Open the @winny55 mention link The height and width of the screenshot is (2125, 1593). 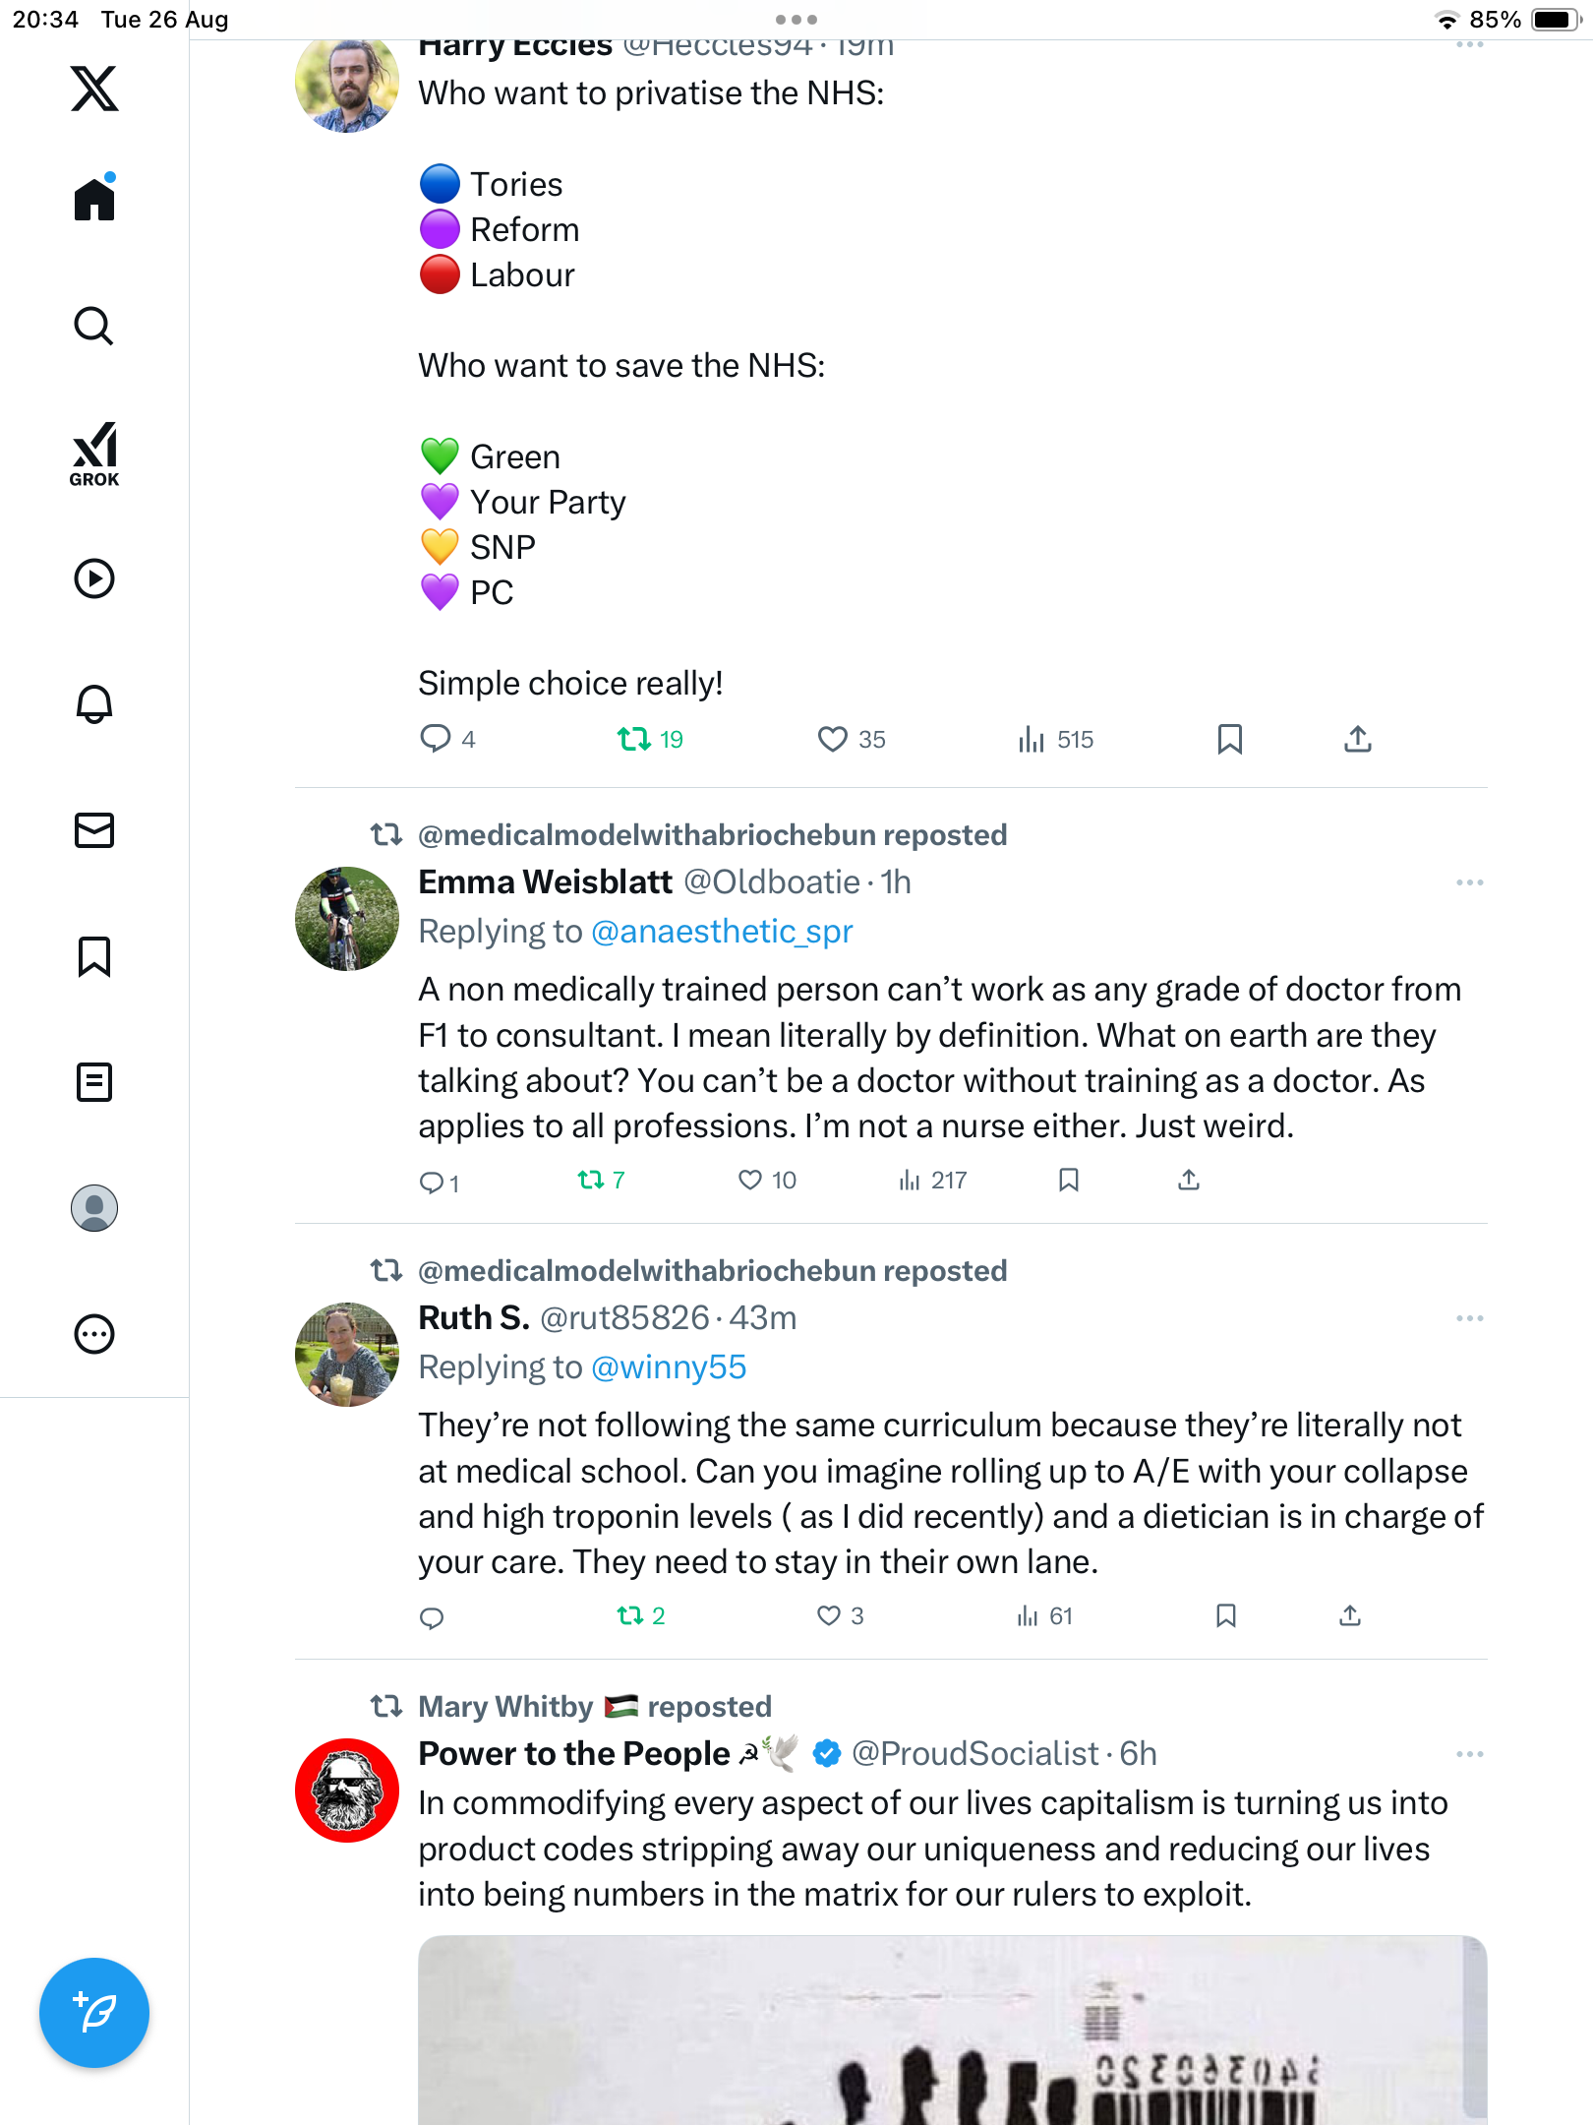[669, 1366]
